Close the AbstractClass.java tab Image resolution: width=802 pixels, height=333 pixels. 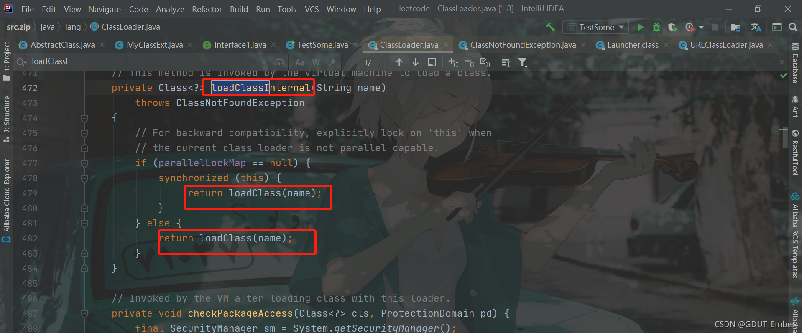coord(102,45)
